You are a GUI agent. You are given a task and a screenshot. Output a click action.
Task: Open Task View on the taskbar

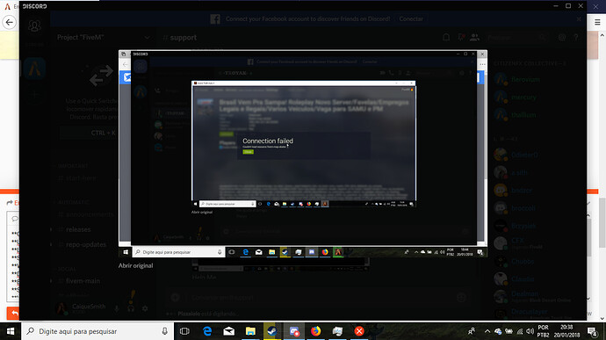click(x=184, y=331)
